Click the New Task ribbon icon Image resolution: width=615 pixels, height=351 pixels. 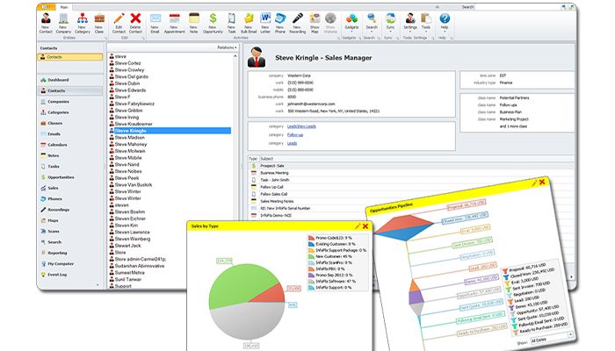click(x=231, y=23)
